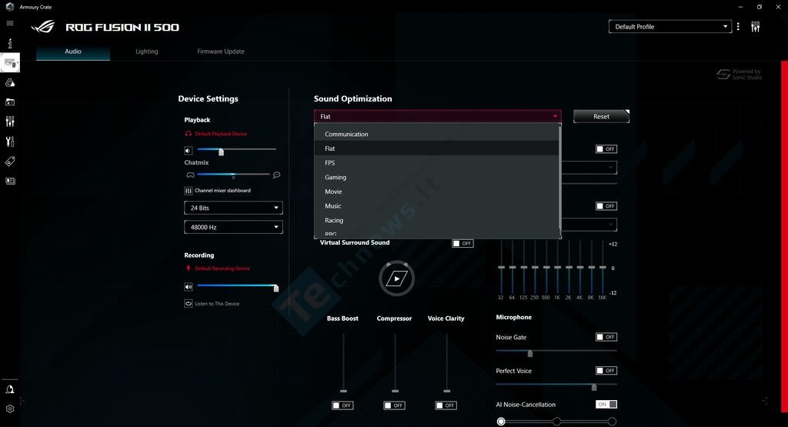Open the 48000 Hz sample rate dropdown
788x427 pixels.
tap(233, 227)
